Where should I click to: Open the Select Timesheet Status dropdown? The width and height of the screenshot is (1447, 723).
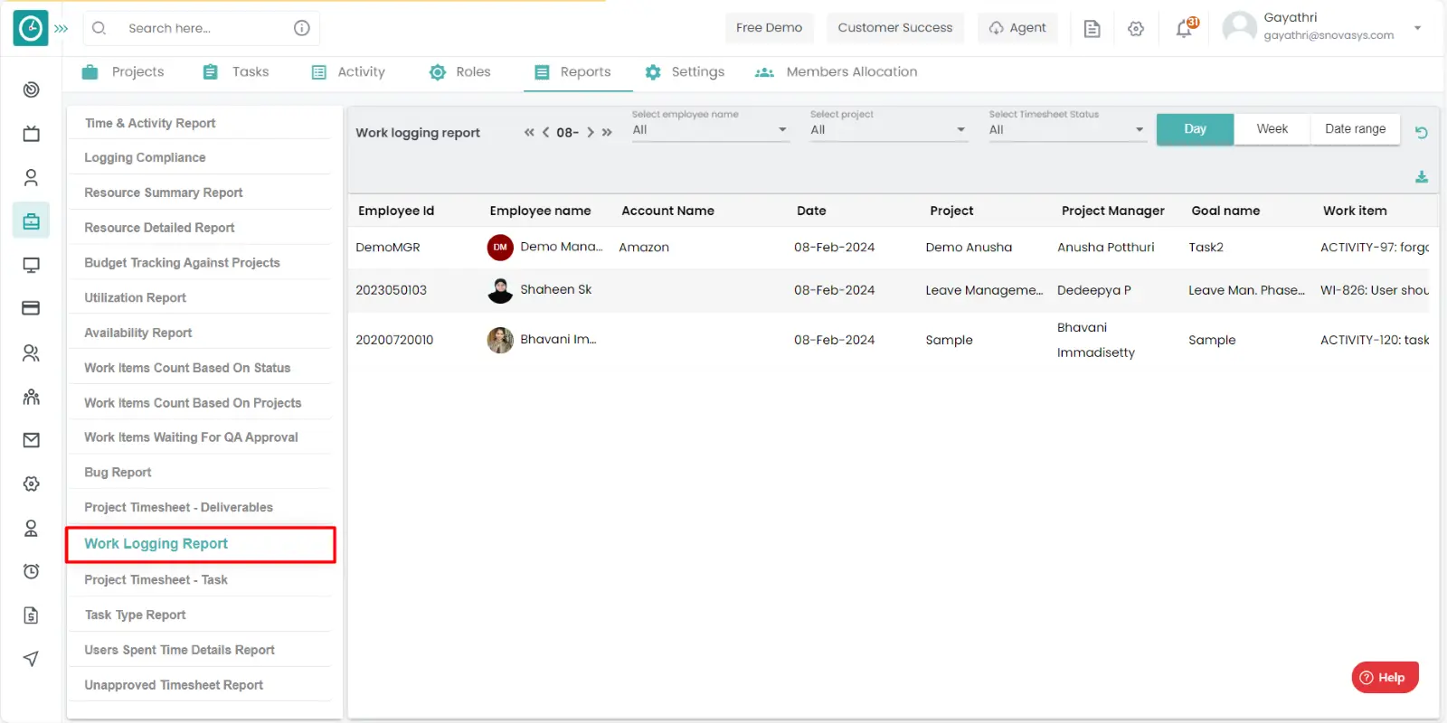click(x=1067, y=129)
